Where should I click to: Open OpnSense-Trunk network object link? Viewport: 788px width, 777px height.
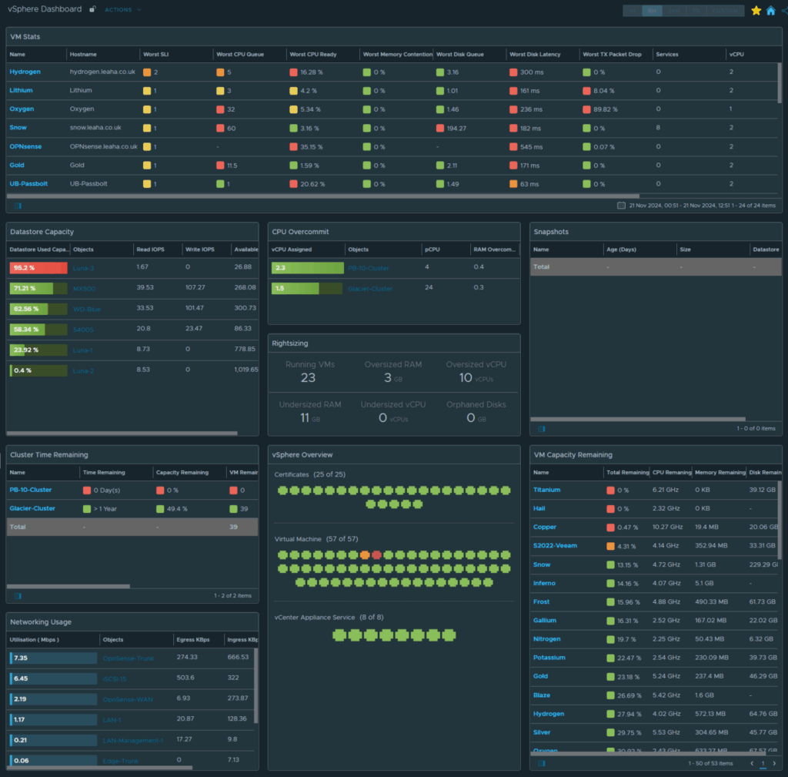pos(129,658)
